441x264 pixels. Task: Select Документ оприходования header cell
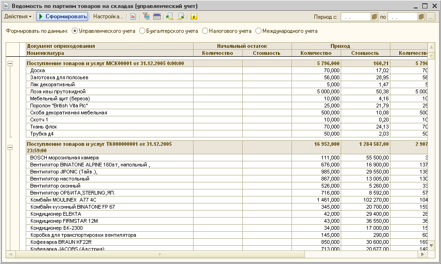[110, 46]
